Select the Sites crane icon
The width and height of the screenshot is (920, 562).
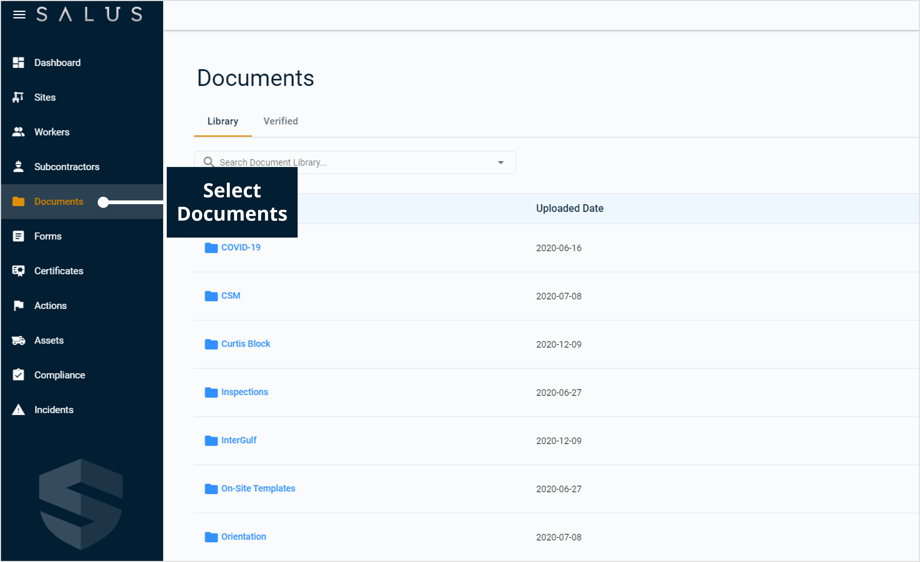(x=18, y=97)
